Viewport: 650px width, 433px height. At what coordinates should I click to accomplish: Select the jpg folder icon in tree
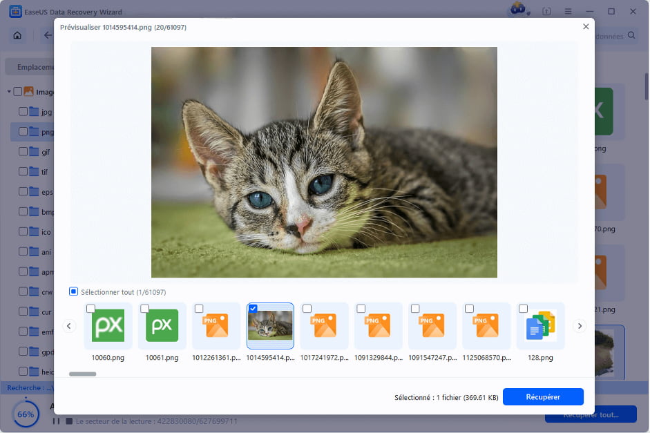coord(34,111)
